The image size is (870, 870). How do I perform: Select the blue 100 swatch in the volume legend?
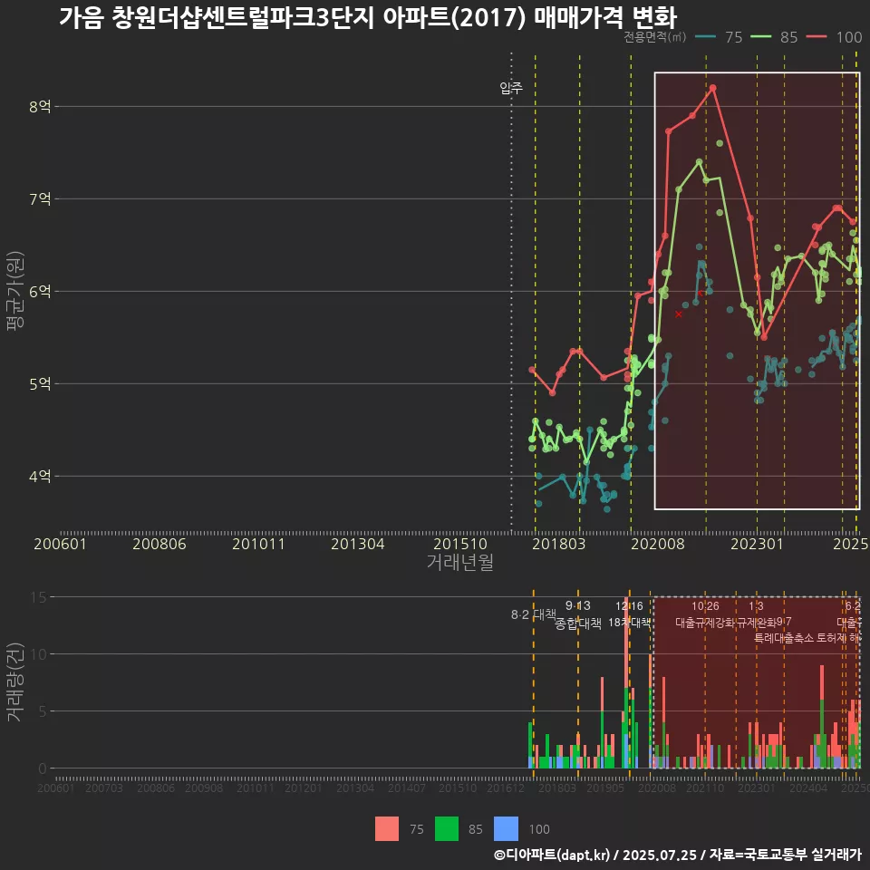506,829
